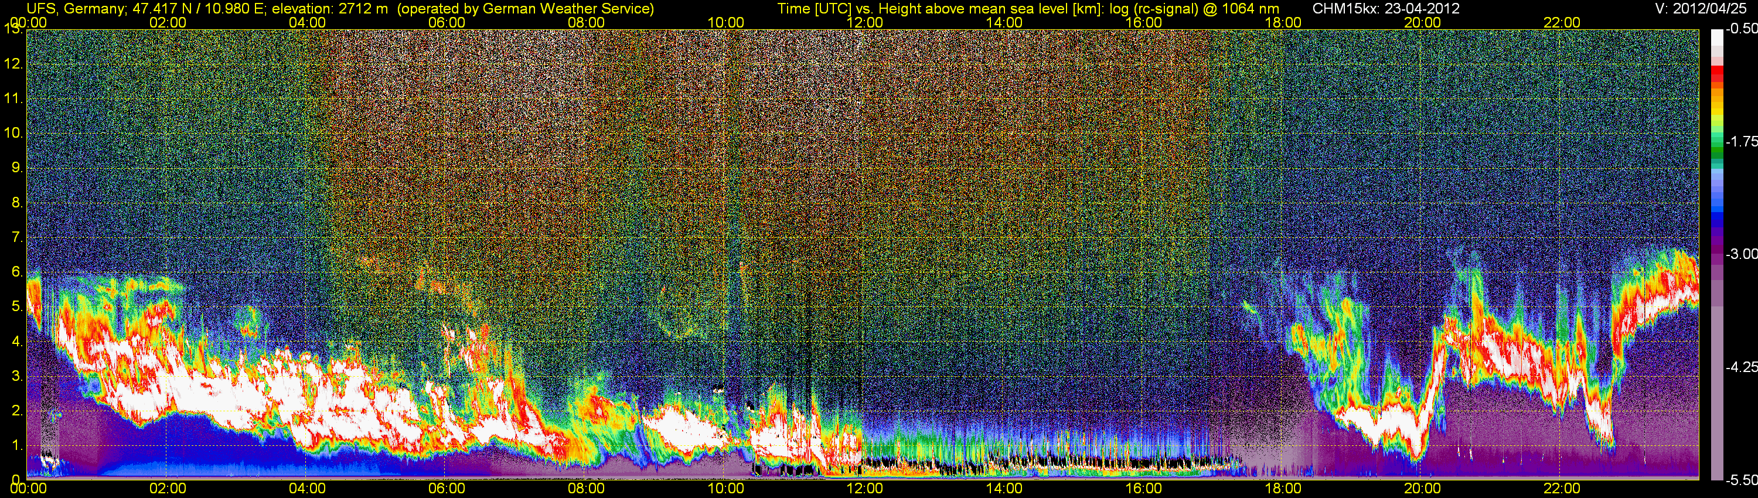
Task: Click "22:00" on the bottom time axis
Action: [1562, 489]
